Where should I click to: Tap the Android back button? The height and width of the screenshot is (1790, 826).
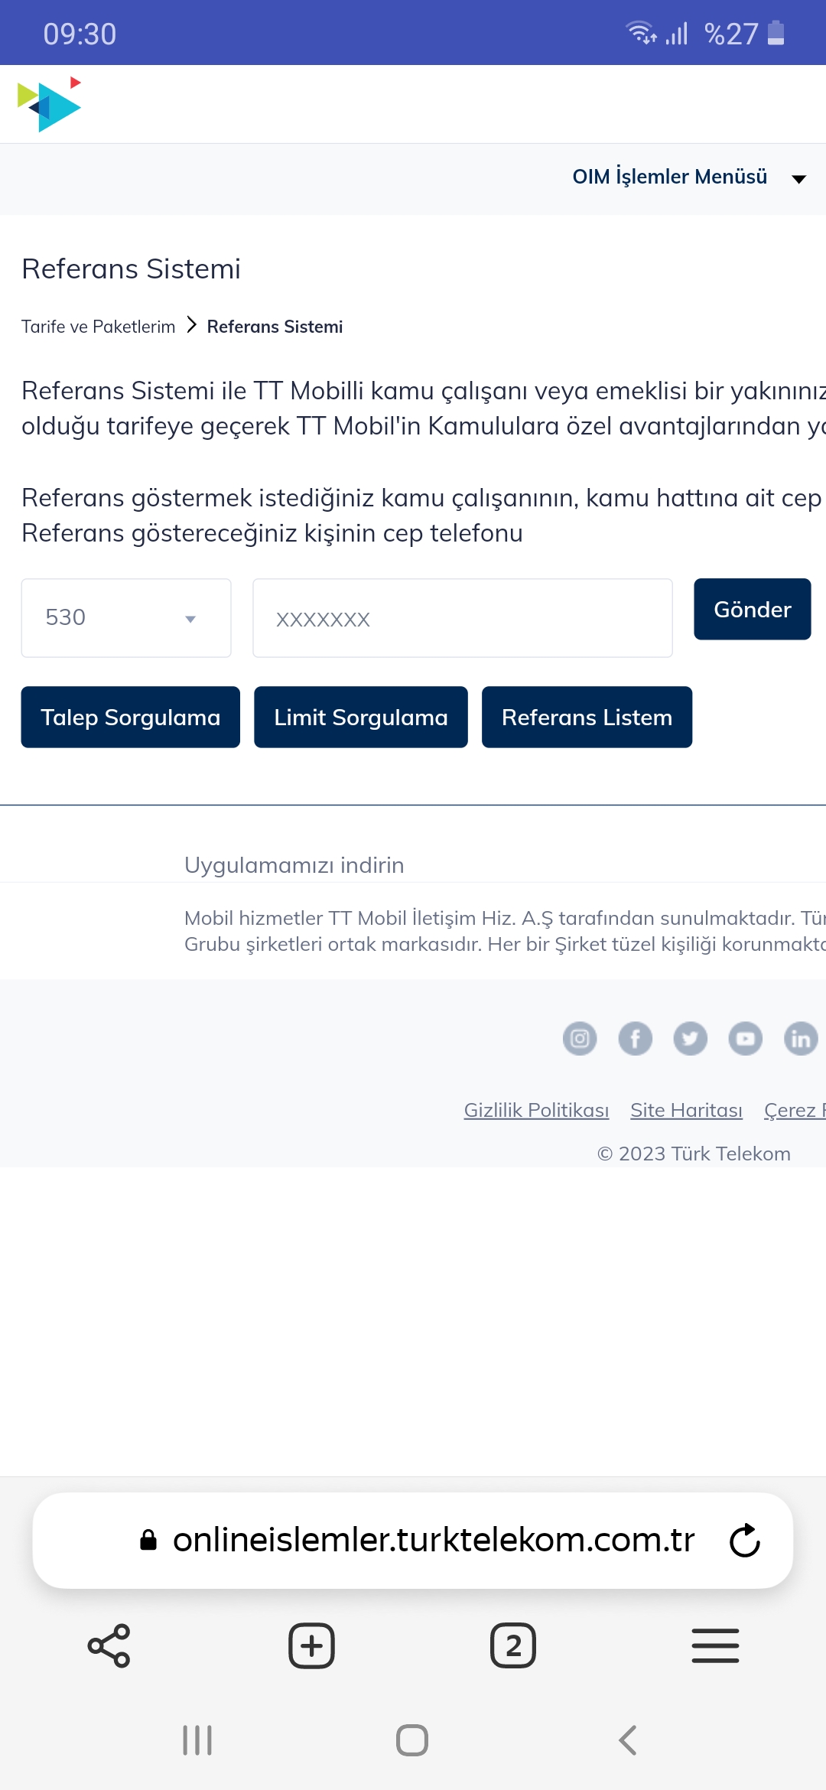pos(627,1740)
